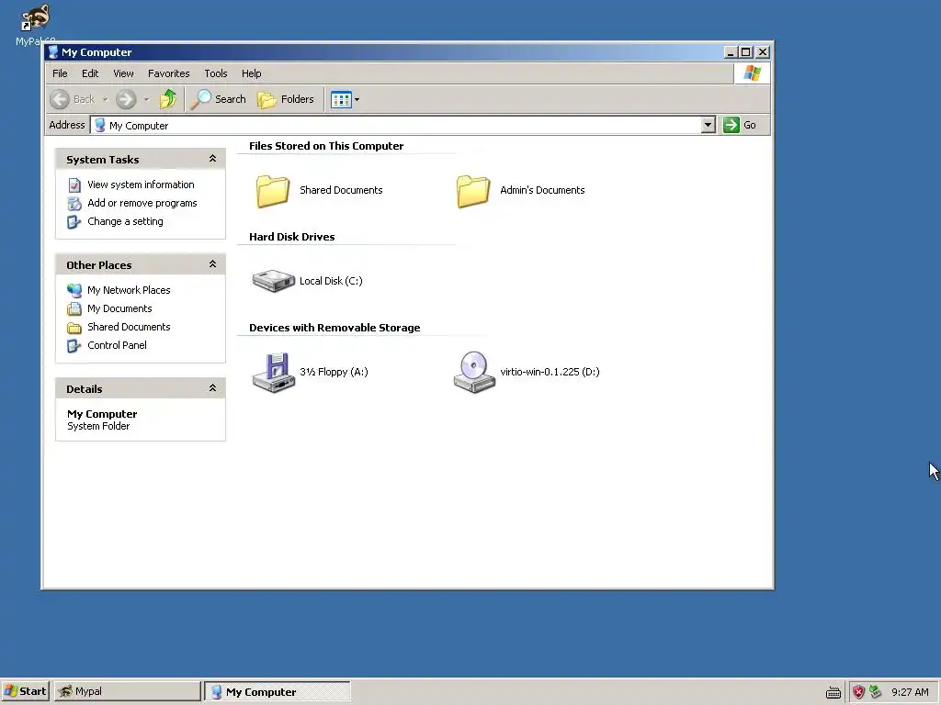
Task: Click the My Computer title bar icon
Action: tap(52, 52)
